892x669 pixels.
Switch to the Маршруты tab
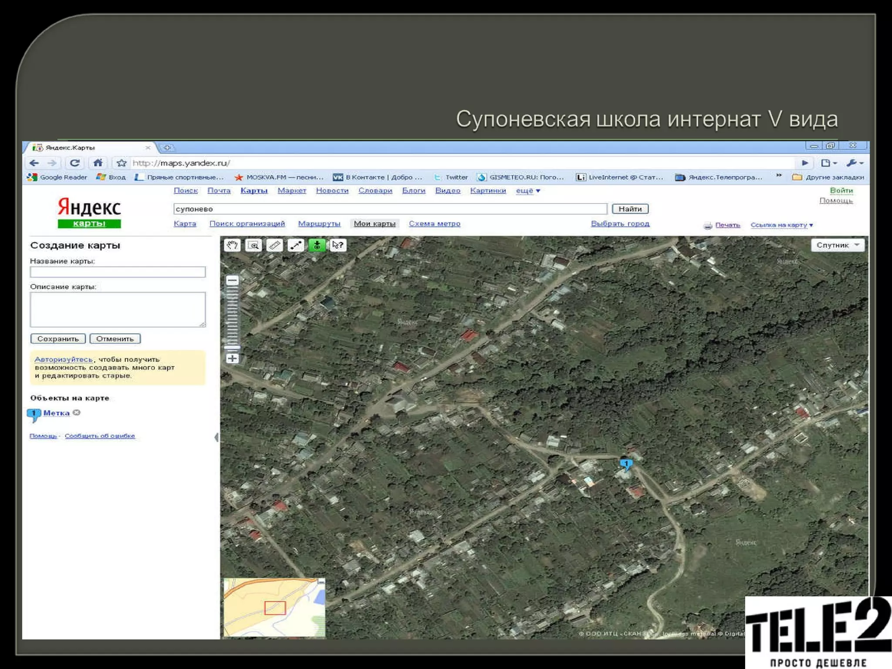(319, 224)
